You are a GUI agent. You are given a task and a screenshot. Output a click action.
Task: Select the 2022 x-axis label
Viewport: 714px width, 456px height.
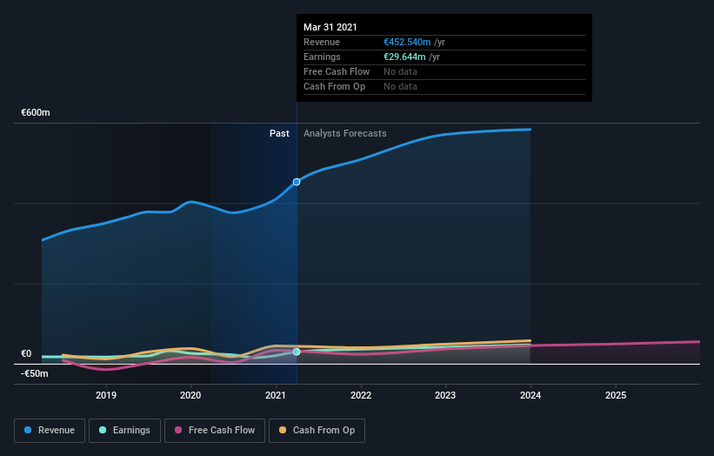[361, 395]
